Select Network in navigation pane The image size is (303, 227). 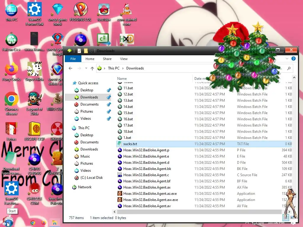pos(85,187)
